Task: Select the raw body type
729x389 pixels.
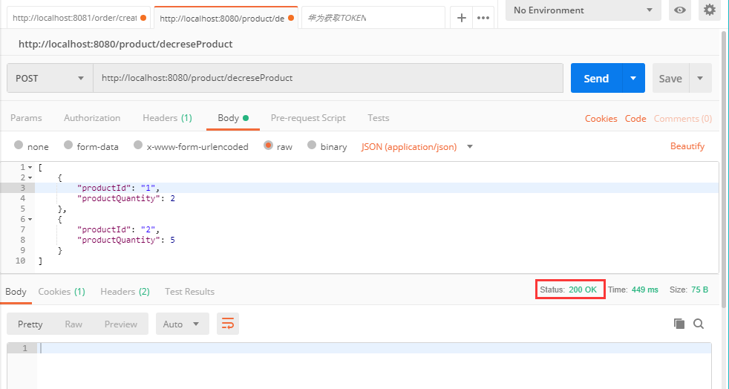Action: [268, 145]
